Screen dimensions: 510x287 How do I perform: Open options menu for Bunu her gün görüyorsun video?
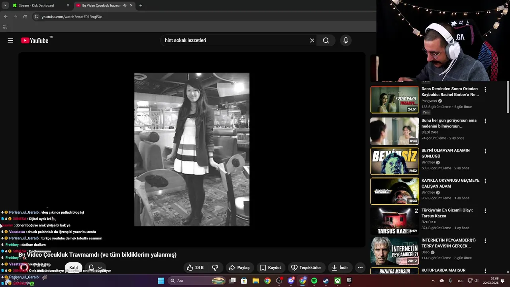pos(485,121)
